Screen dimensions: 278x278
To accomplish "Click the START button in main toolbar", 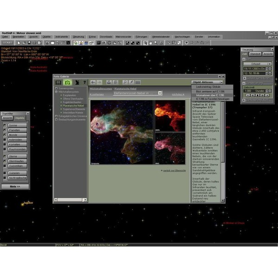I will tap(8, 43).
